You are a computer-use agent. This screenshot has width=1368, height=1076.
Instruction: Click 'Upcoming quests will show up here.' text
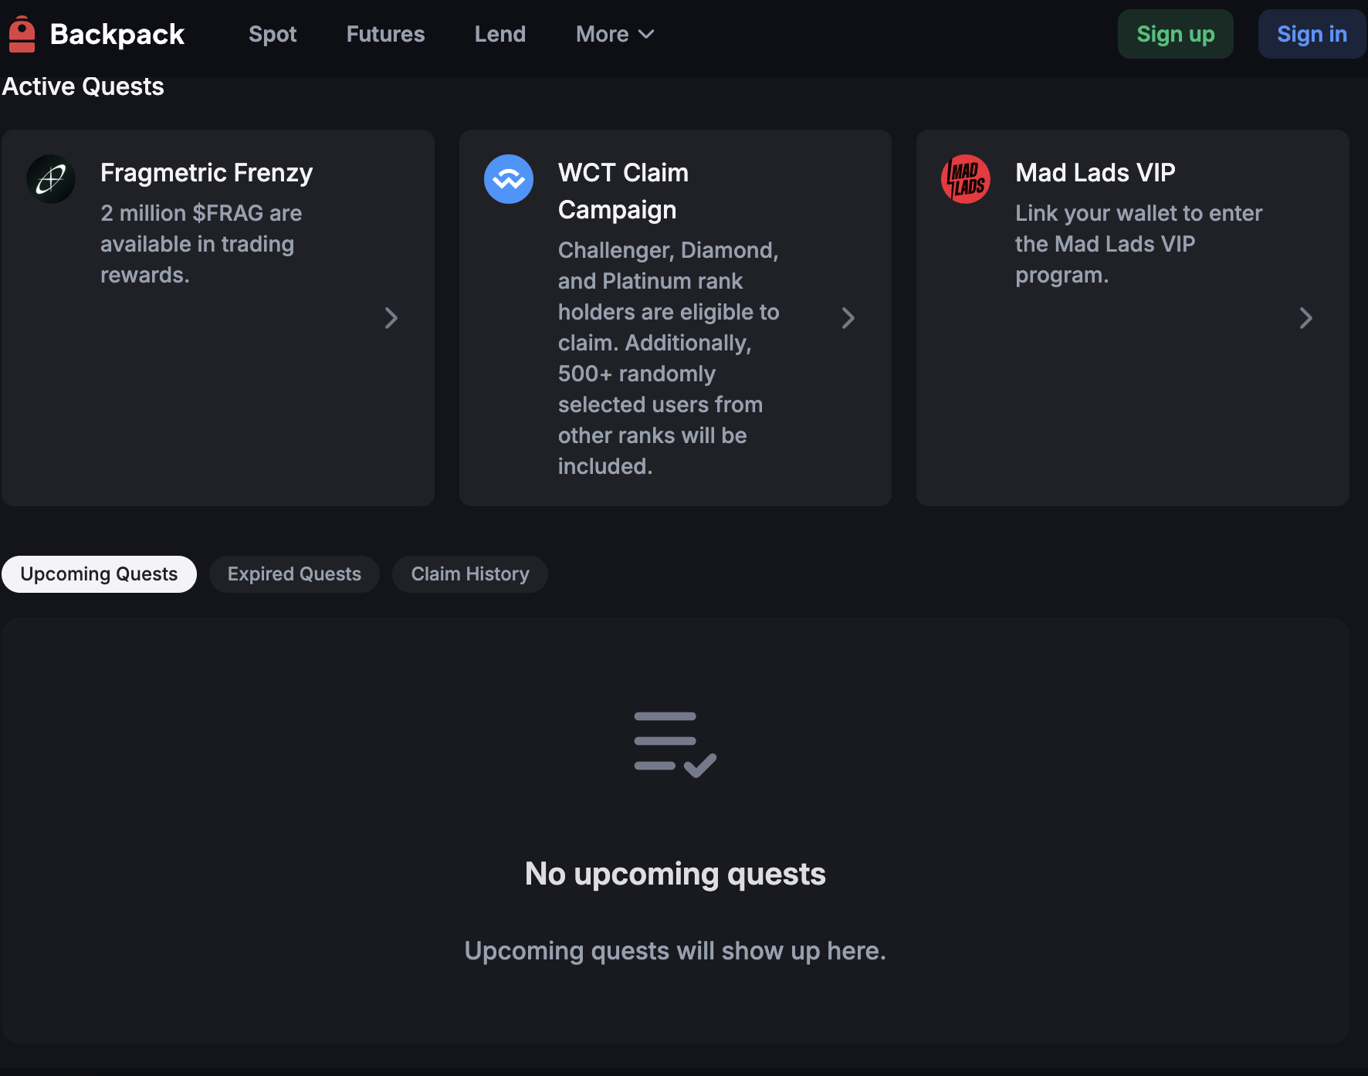(x=676, y=951)
